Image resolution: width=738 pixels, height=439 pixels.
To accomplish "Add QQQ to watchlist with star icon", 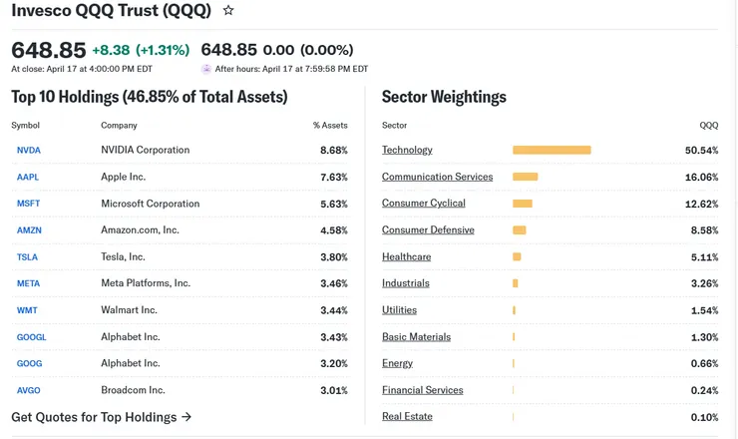I will [x=228, y=11].
